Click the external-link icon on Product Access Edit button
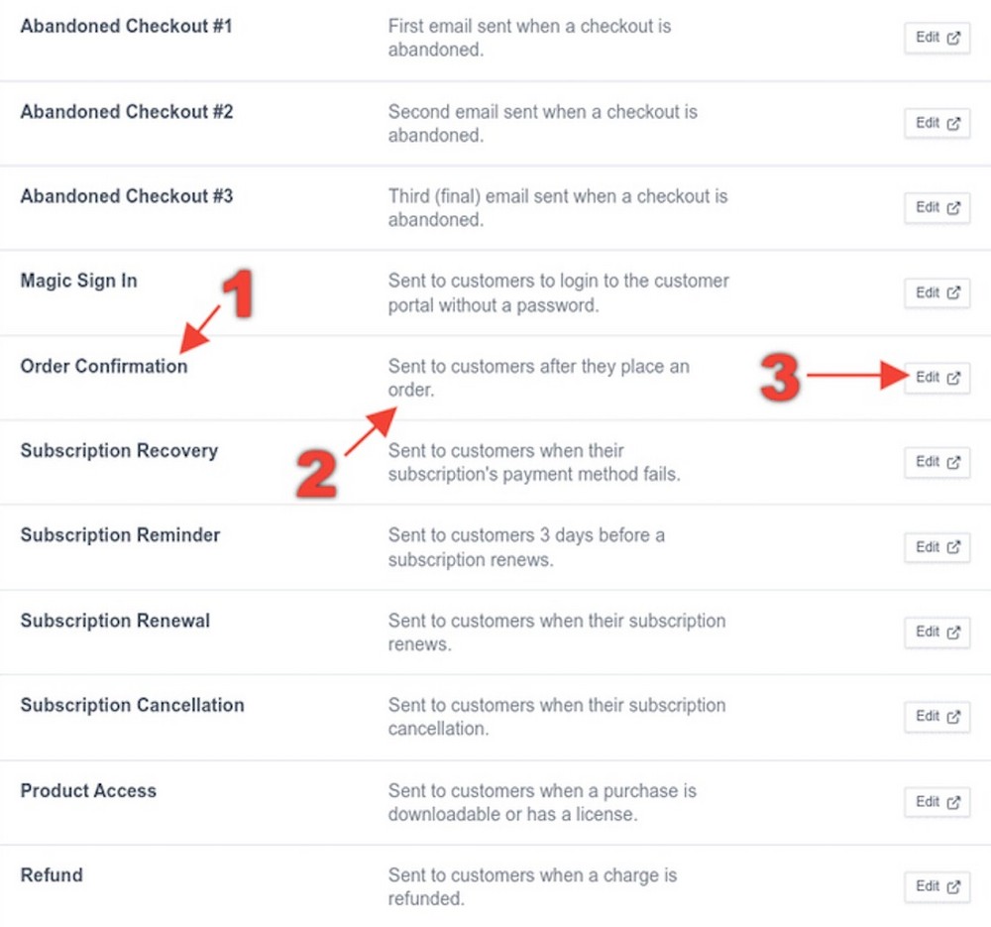The image size is (991, 927). point(952,802)
